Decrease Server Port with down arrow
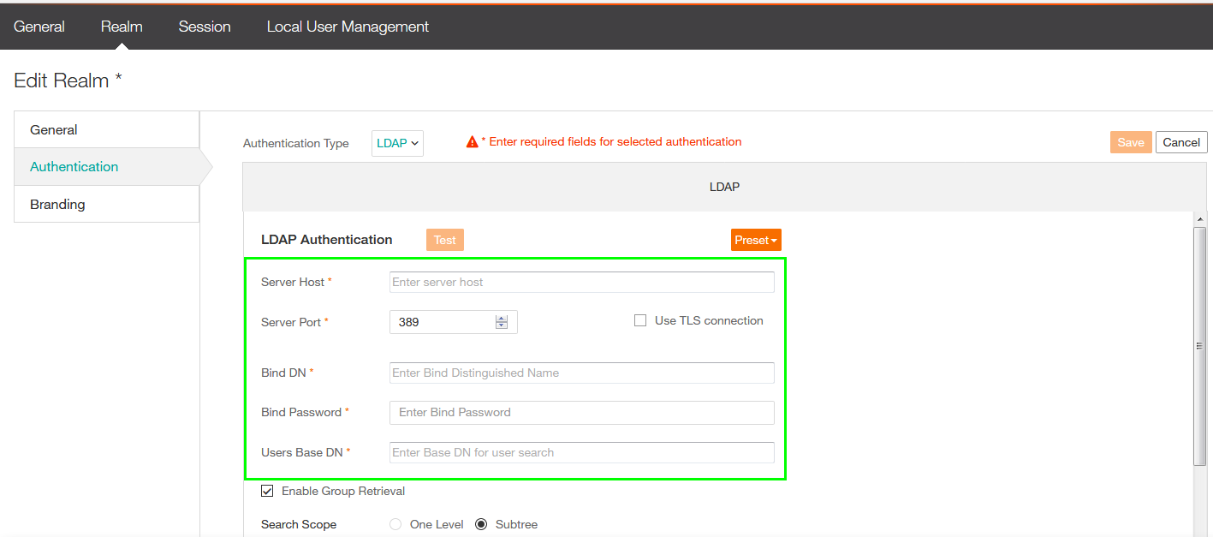 (502, 325)
